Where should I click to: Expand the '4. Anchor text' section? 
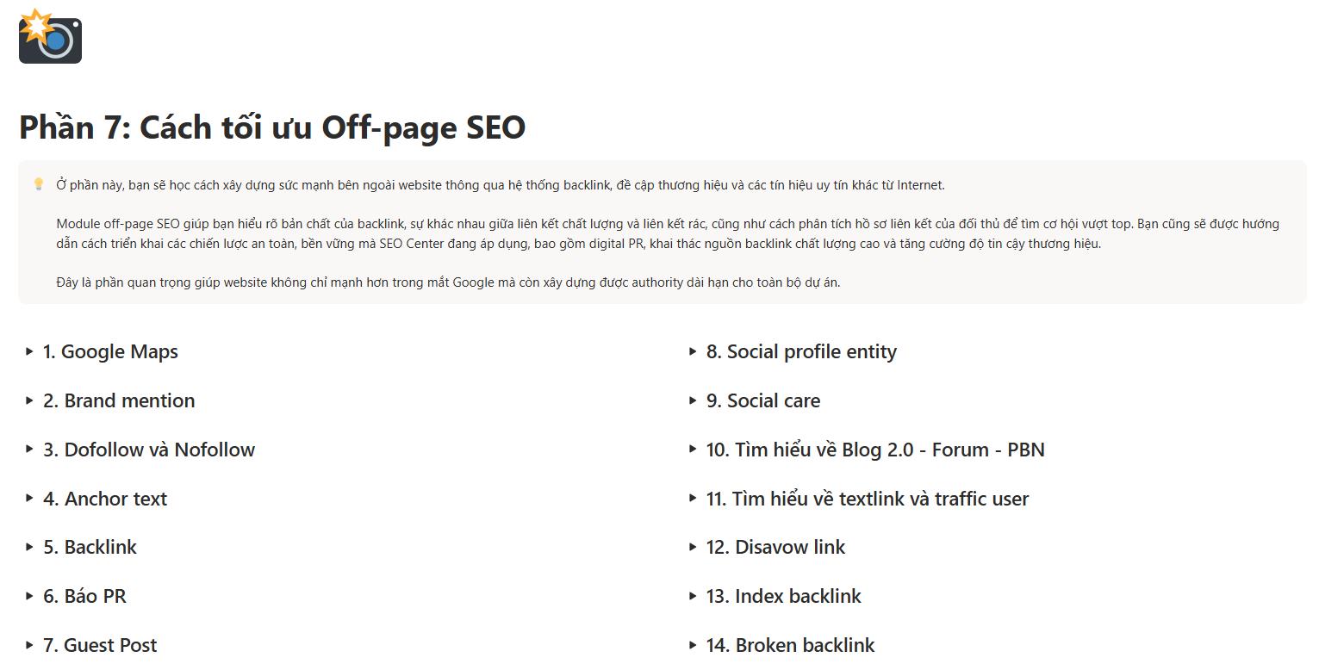point(105,499)
